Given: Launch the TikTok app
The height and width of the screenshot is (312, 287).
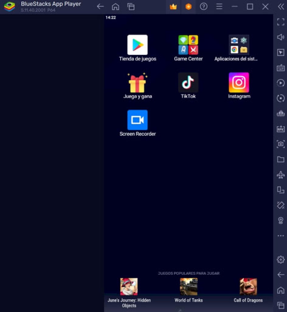Looking at the screenshot, I should [188, 83].
